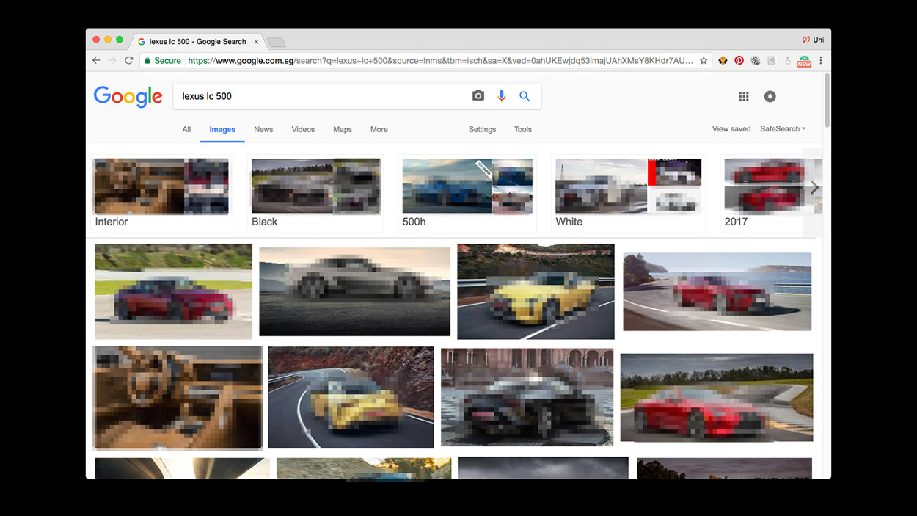This screenshot has width=917, height=516.
Task: Open the yellow car front view image
Action: click(536, 291)
